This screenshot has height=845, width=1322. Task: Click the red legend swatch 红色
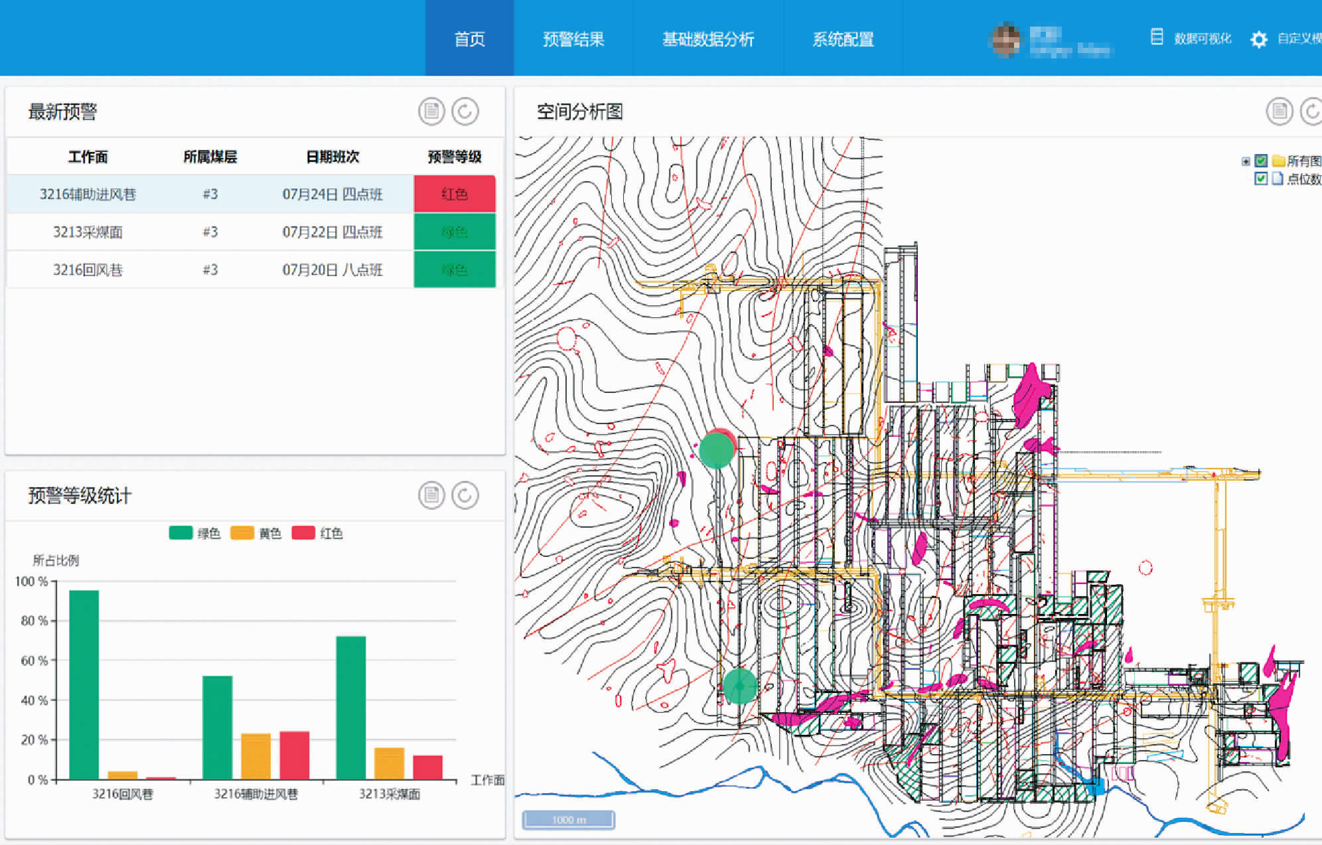303,533
